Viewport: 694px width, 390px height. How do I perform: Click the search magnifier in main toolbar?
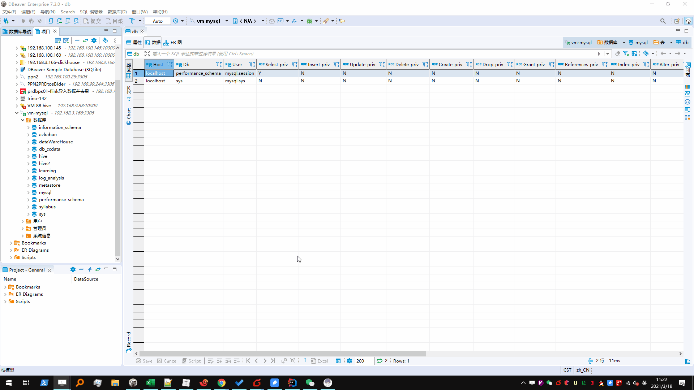pyautogui.click(x=663, y=21)
